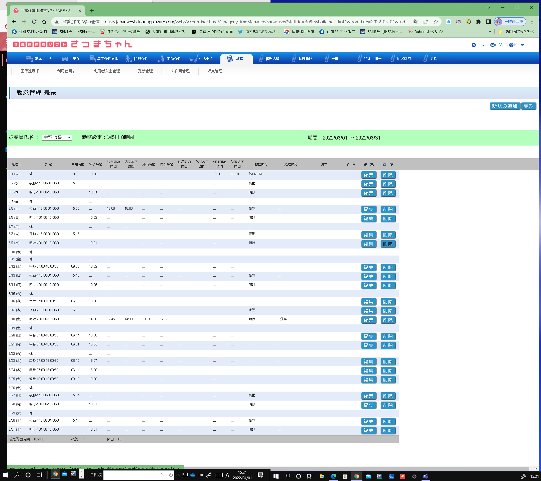Click 削除 for the 3/1 row

click(388, 175)
